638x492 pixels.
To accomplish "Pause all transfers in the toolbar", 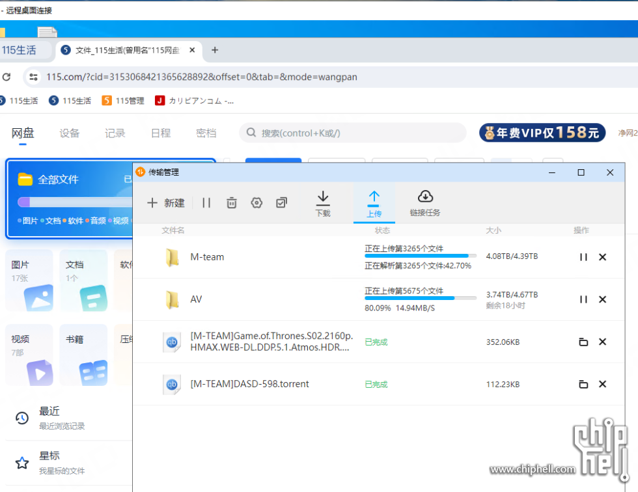I will (207, 203).
